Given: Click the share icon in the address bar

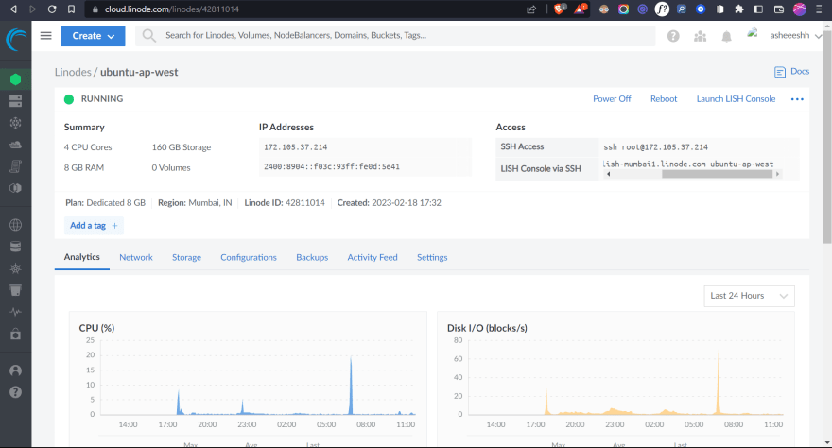Looking at the screenshot, I should 531,9.
